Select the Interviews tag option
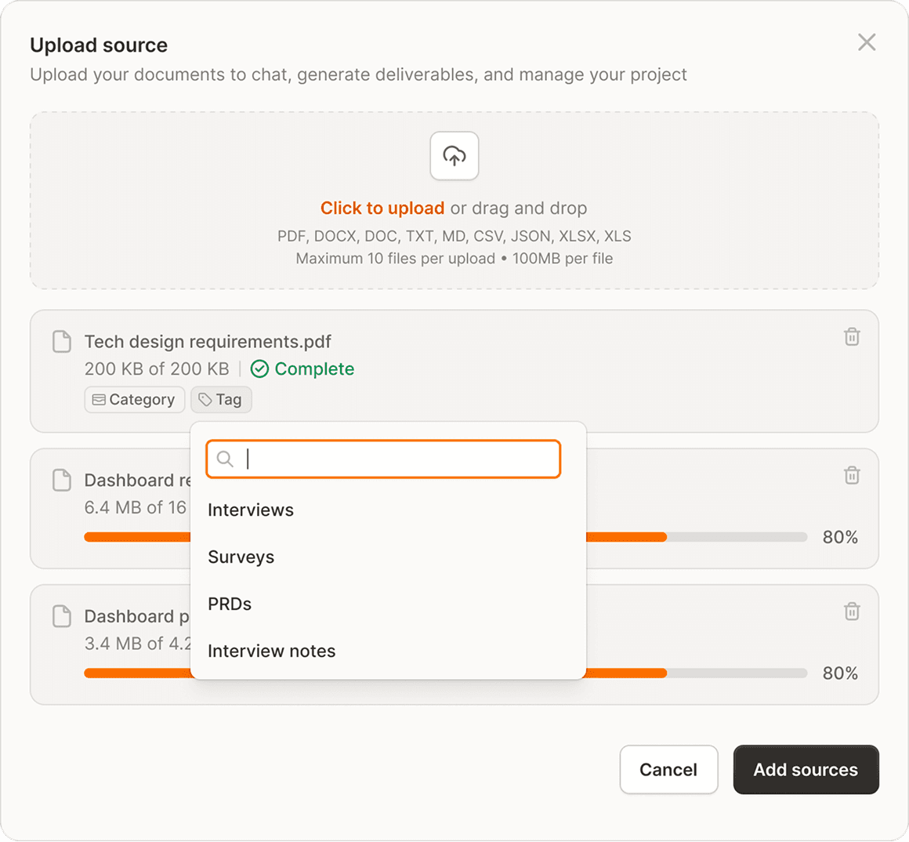 (251, 510)
